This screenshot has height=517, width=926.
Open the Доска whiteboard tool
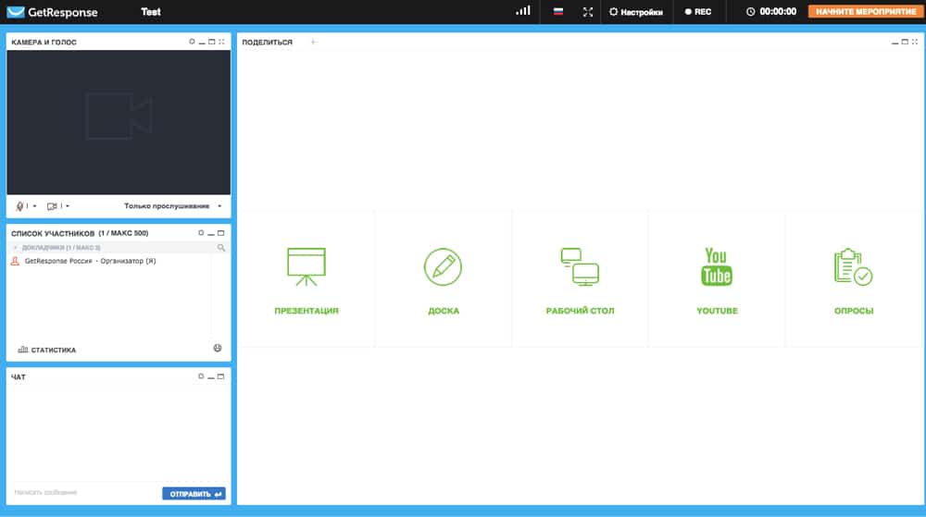443,279
